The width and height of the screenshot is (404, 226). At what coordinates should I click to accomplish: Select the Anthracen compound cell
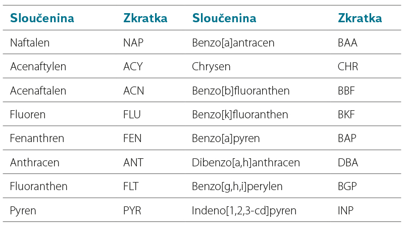pos(34,163)
